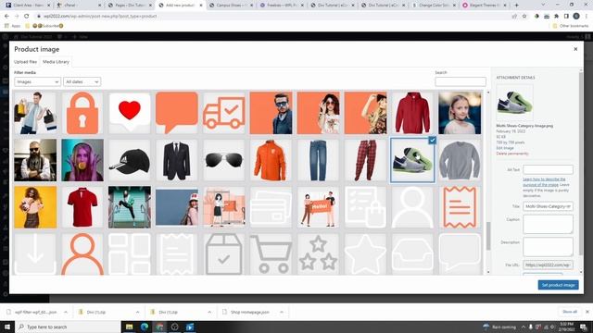Open a new browser tab
Image resolution: width=593 pixels, height=333 pixels.
pos(517,6)
